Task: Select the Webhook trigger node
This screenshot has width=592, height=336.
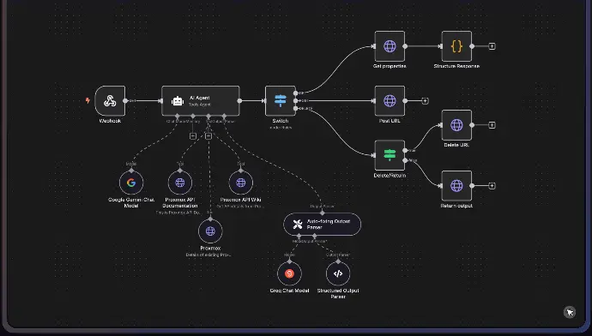Action: (110, 100)
